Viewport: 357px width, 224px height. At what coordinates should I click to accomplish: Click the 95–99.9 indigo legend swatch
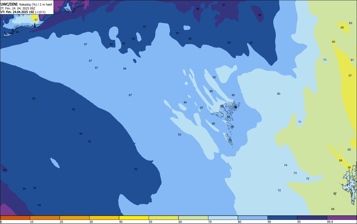coord(312,218)
